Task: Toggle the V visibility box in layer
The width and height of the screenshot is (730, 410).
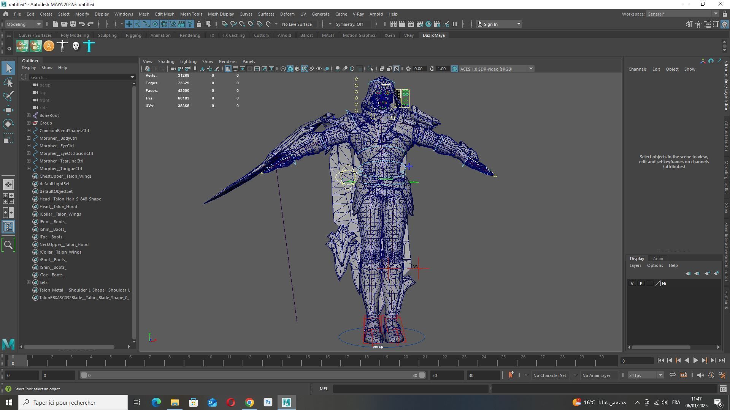Action: 632,284
